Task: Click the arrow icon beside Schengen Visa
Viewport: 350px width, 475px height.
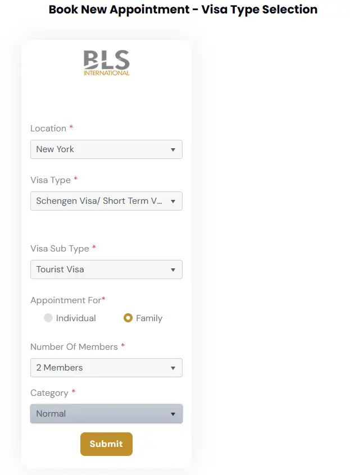Action: point(173,201)
